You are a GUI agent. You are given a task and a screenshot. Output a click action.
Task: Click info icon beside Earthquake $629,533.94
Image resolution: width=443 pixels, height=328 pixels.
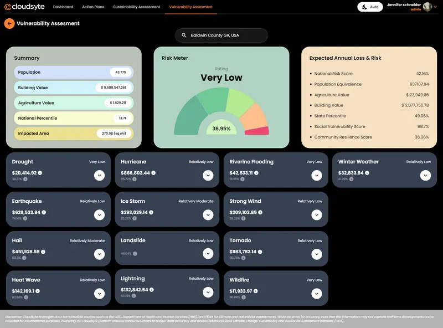pos(44,212)
